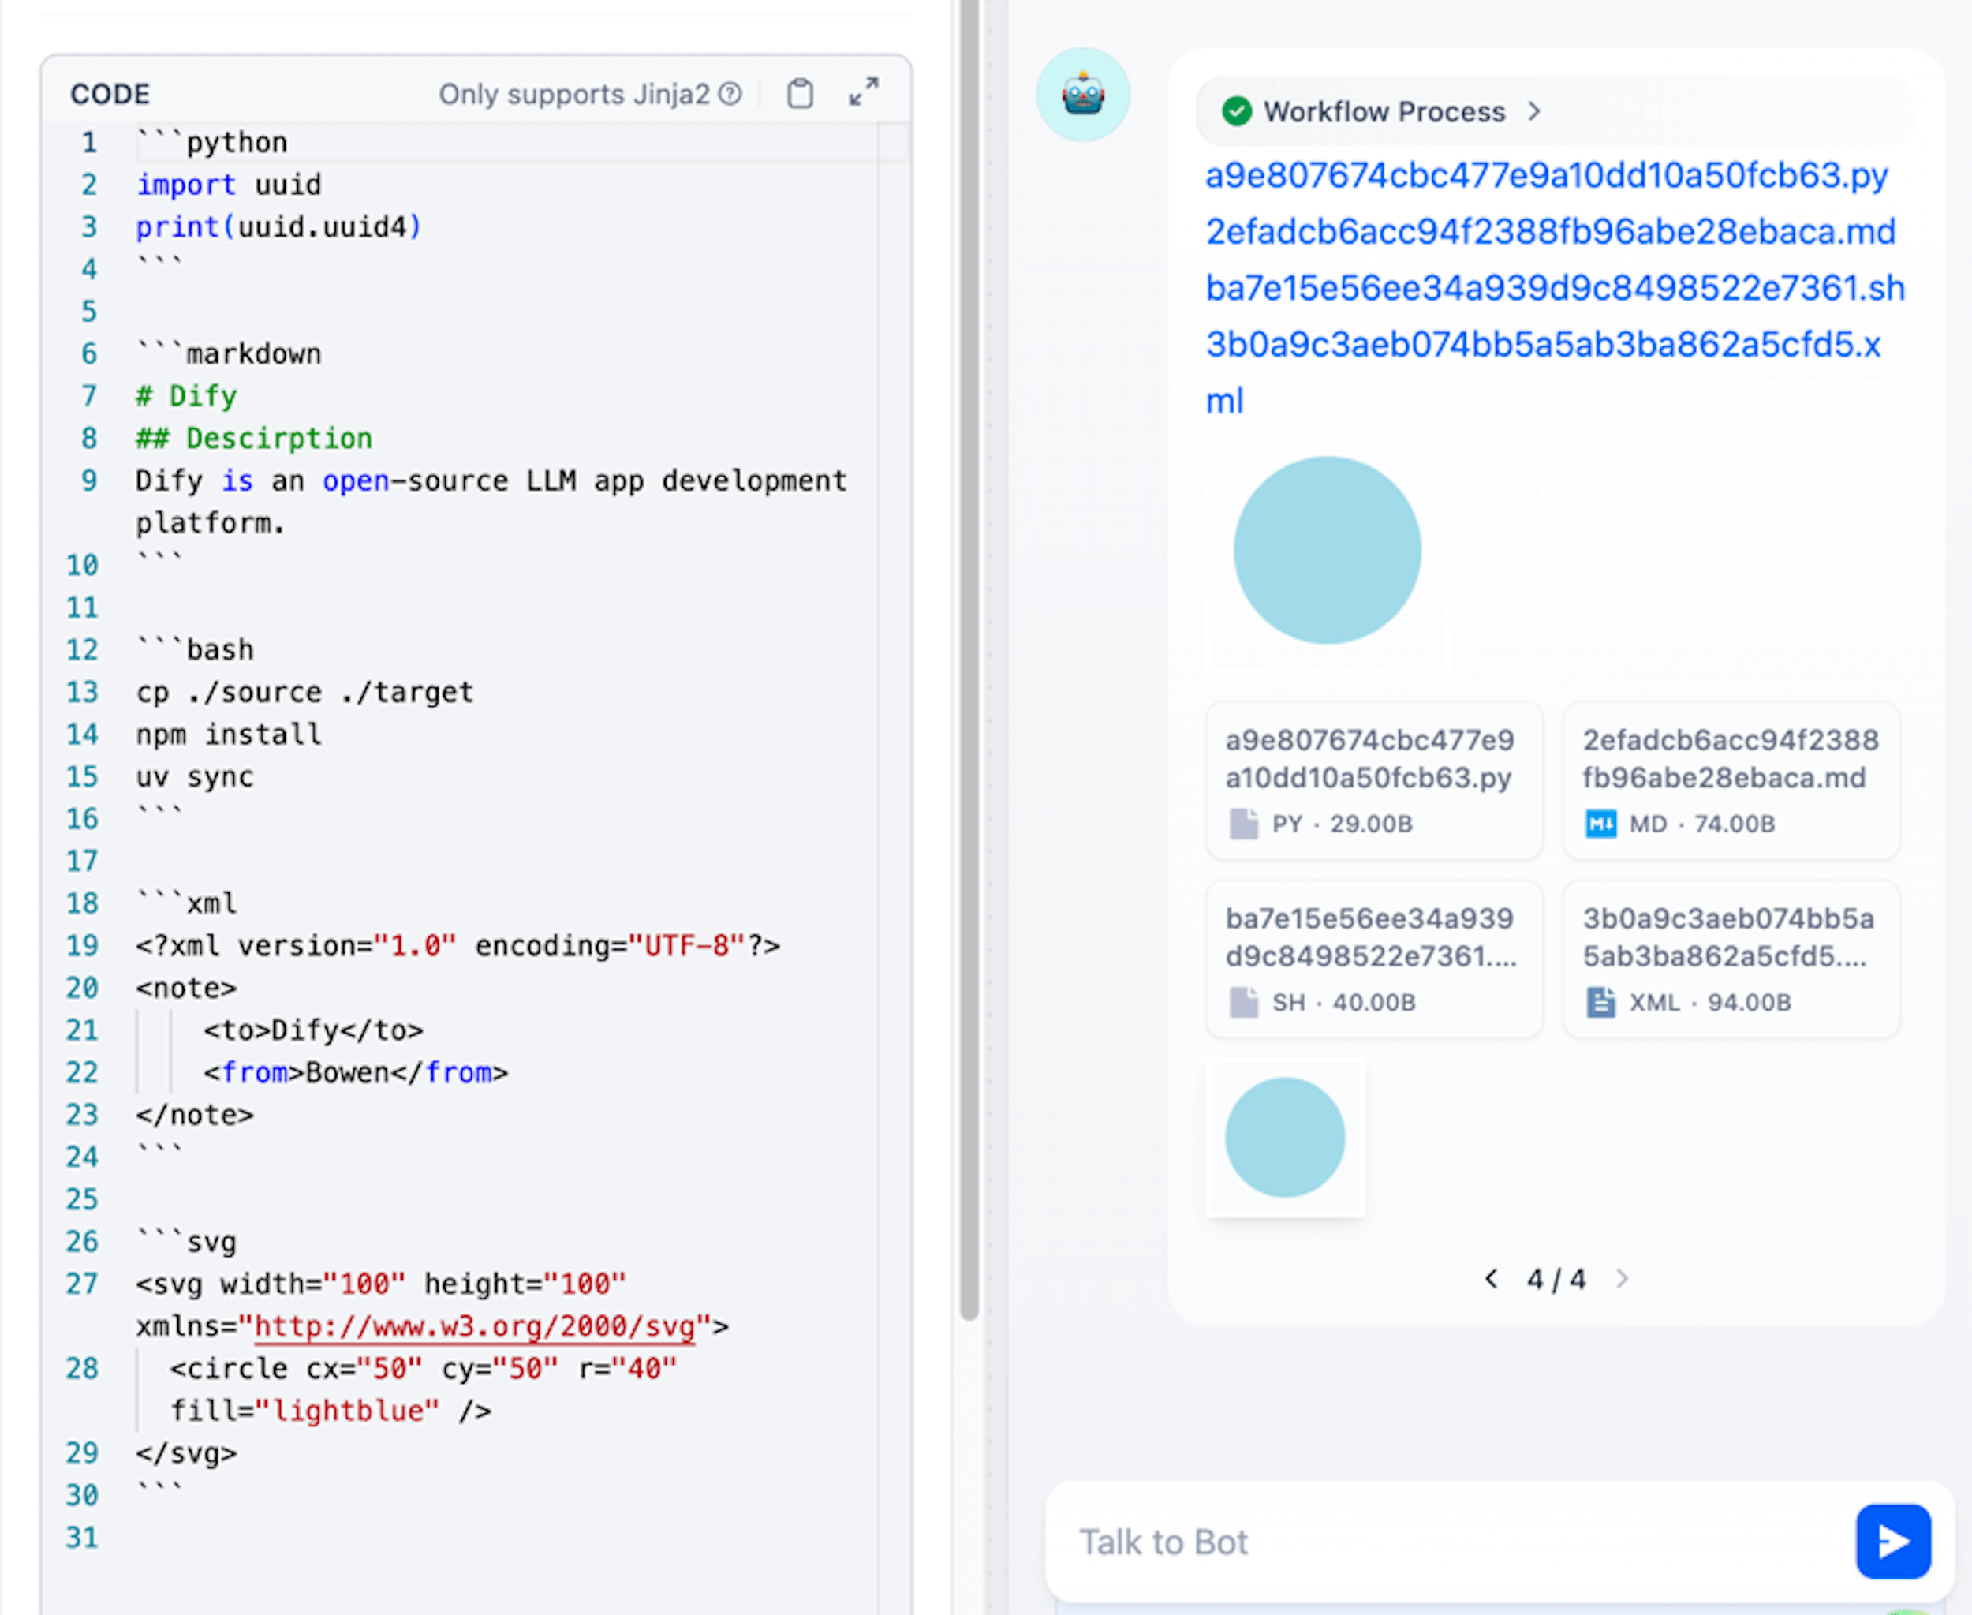The image size is (1972, 1615).
Task: Click the PY file icon on the Python card
Action: coord(1245,824)
